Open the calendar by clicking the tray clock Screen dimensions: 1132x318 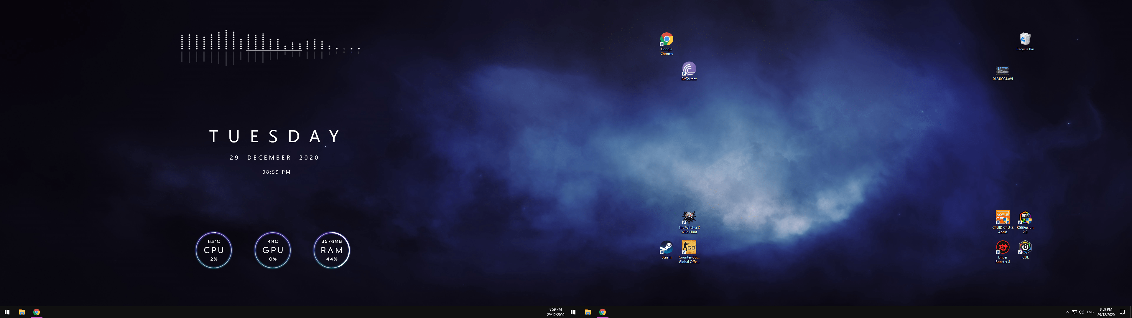[x=1106, y=312]
